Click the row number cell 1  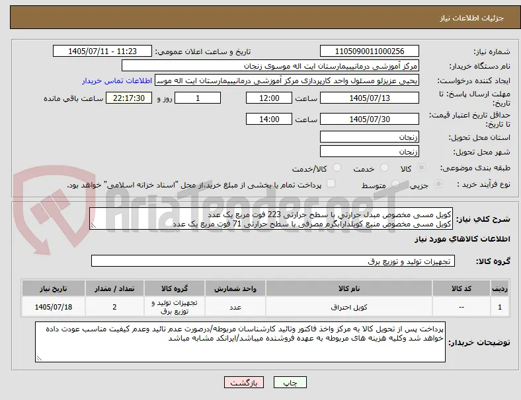(499, 307)
